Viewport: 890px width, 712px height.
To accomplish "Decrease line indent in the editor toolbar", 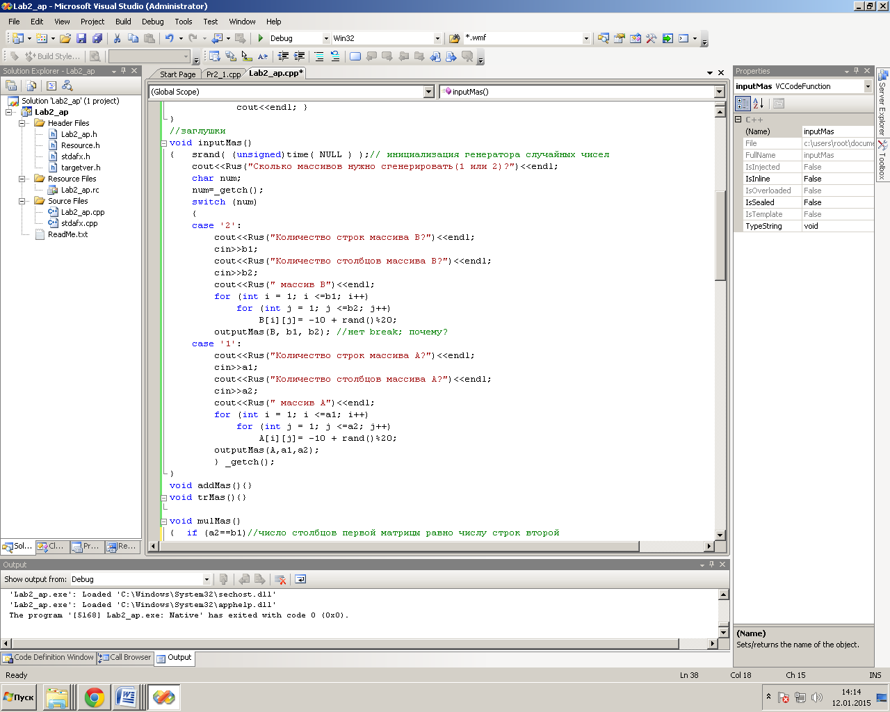I will click(283, 56).
